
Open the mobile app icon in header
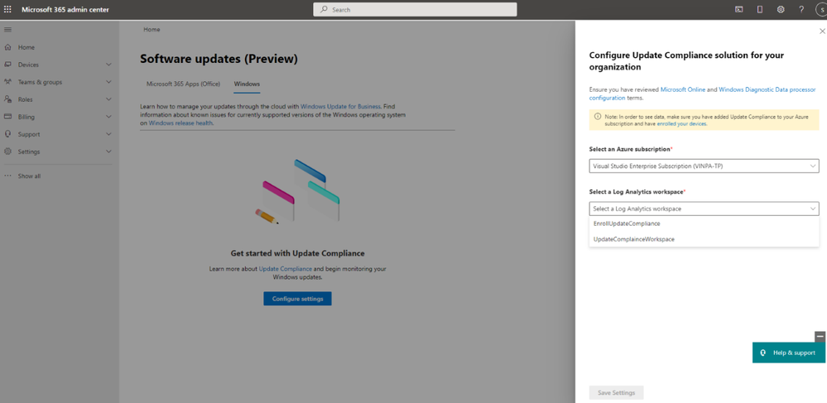click(x=759, y=9)
